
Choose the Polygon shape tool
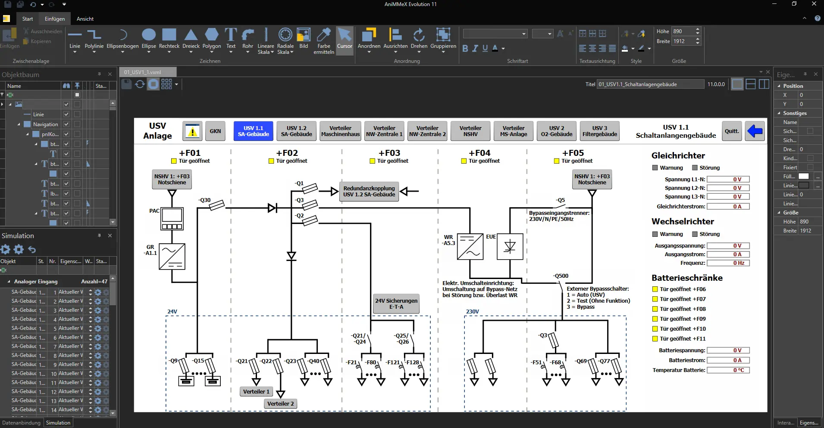coord(212,40)
